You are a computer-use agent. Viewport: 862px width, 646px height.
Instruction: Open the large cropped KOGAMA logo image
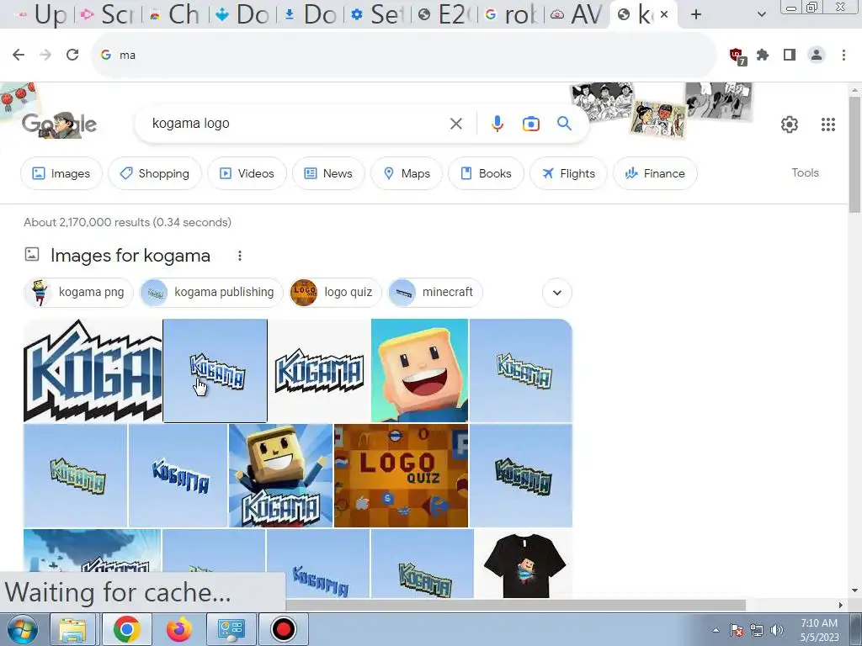pyautogui.click(x=93, y=371)
